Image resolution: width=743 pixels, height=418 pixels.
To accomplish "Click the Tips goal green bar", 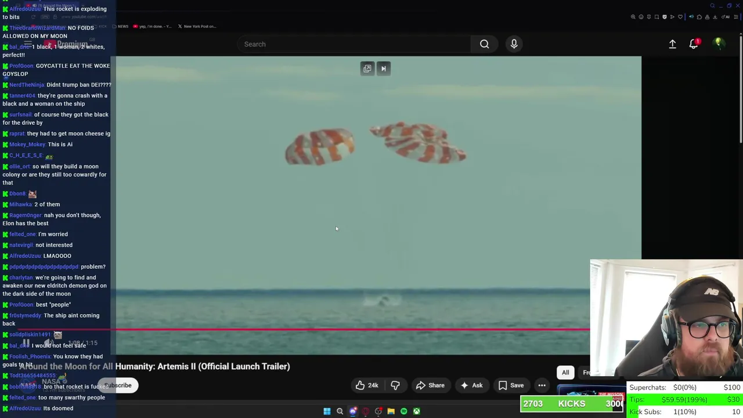I will click(x=684, y=399).
